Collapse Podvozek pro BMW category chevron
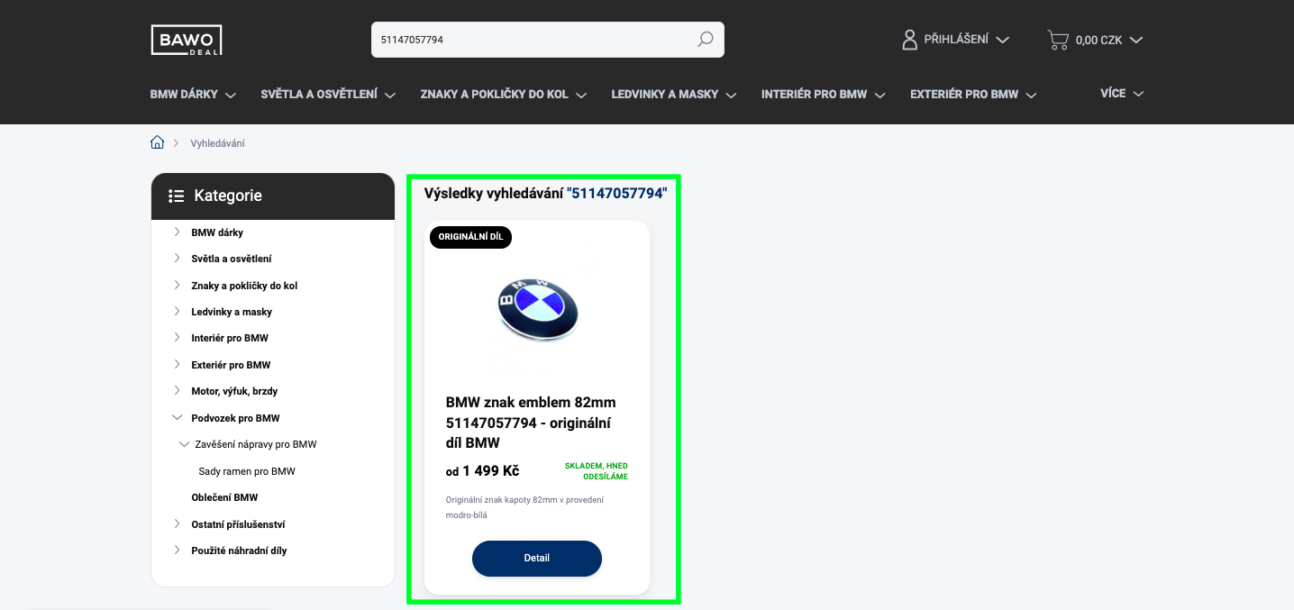This screenshot has height=610, width=1294. click(178, 418)
